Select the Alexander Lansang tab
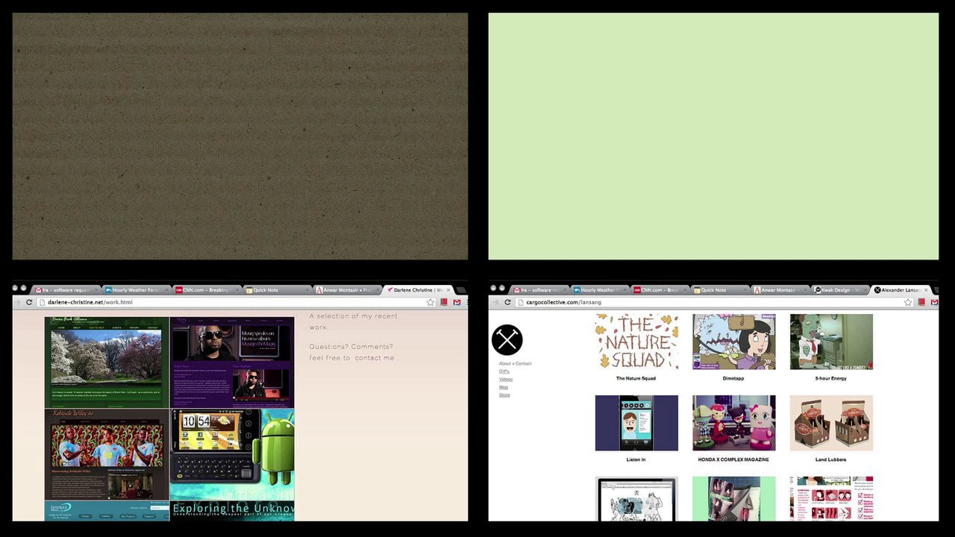This screenshot has height=537, width=955. [901, 290]
